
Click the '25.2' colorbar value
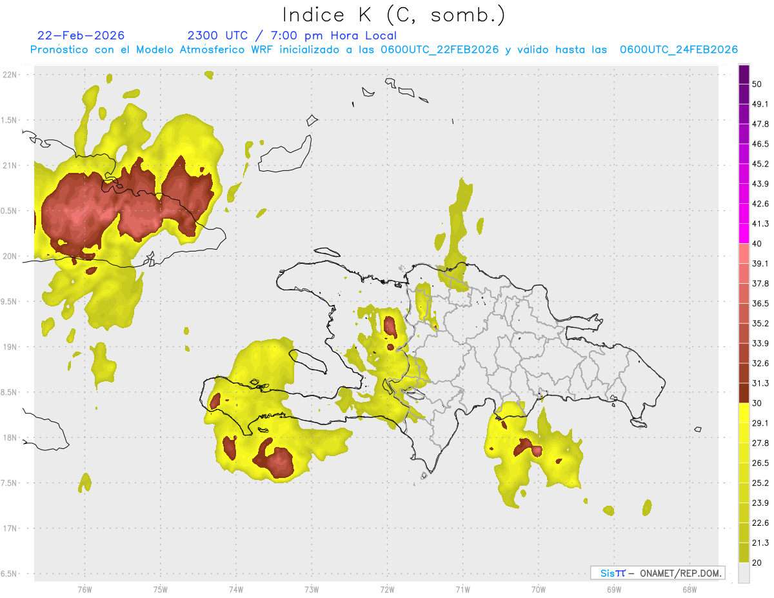(760, 483)
